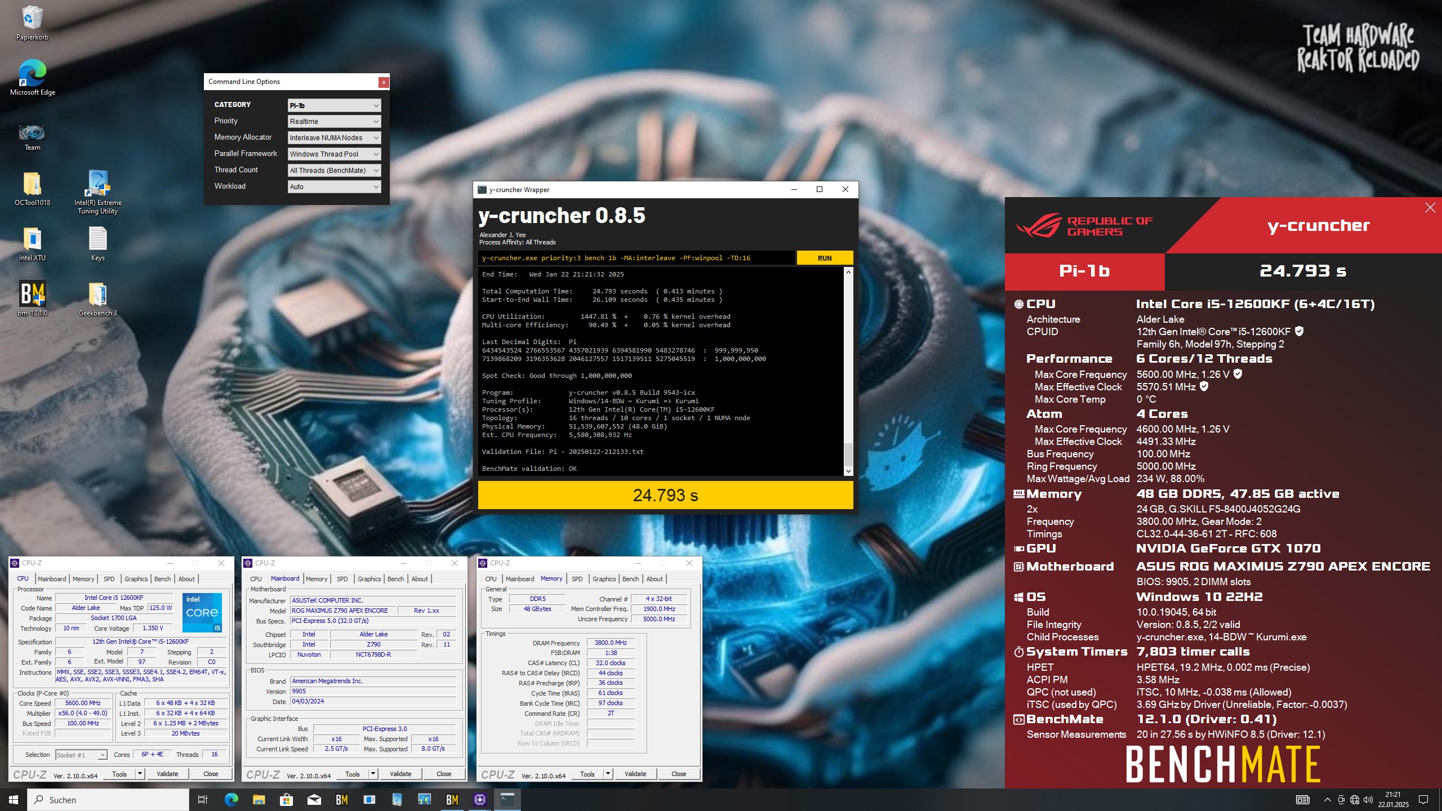Viewport: 1442px width, 811px height.
Task: Open Memory tab in CPU-Z mainboard window
Action: pos(317,579)
